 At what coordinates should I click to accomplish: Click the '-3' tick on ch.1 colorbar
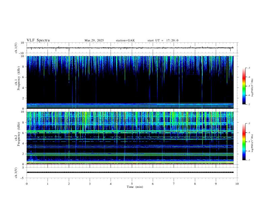pos(248,68)
